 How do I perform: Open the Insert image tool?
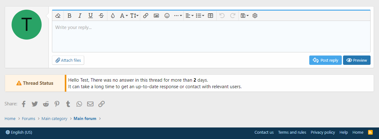click(156, 16)
